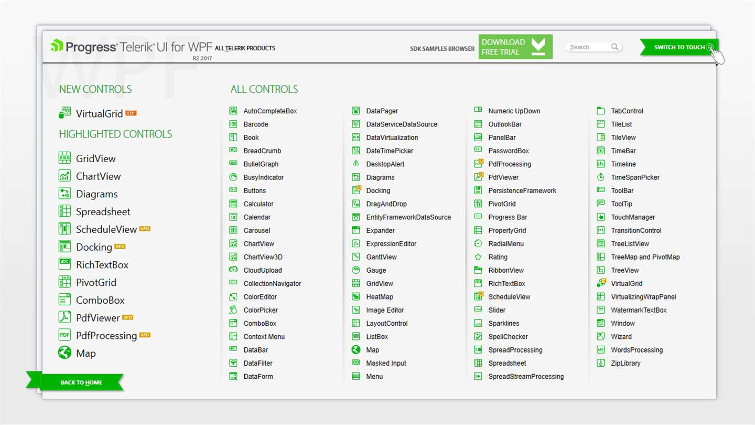Open the VirtualizingWrapPanel entry
Image resolution: width=755 pixels, height=425 pixels.
643,296
